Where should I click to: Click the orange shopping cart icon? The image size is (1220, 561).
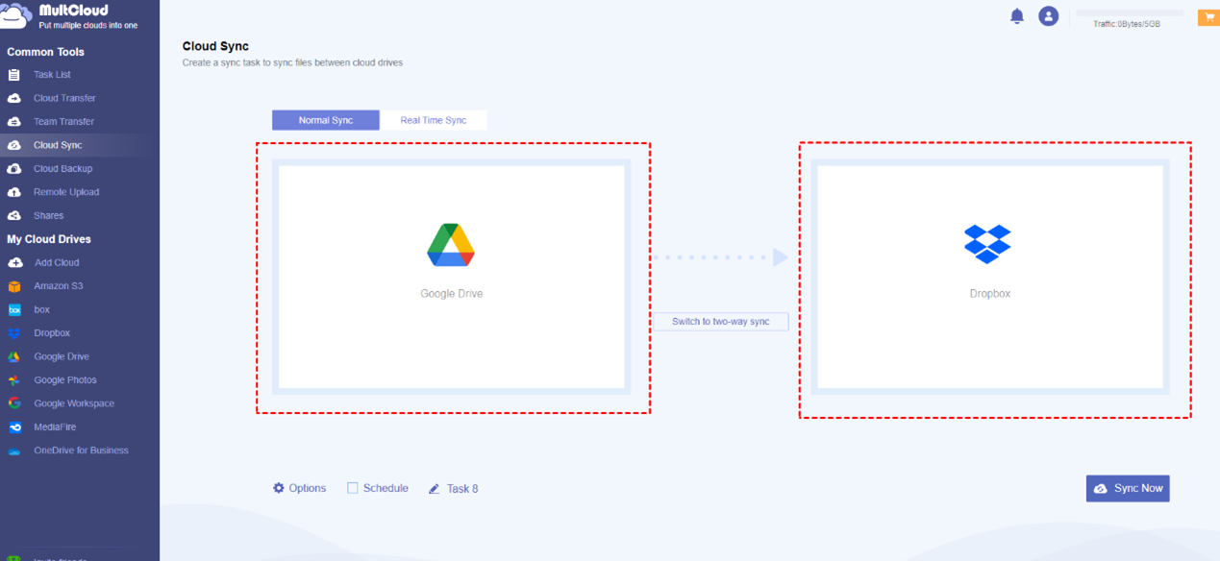(1208, 17)
